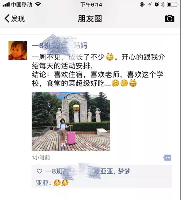Screen dimensions: 181x200
Task: Tap the Bluetooth status icon
Action: (163, 4)
